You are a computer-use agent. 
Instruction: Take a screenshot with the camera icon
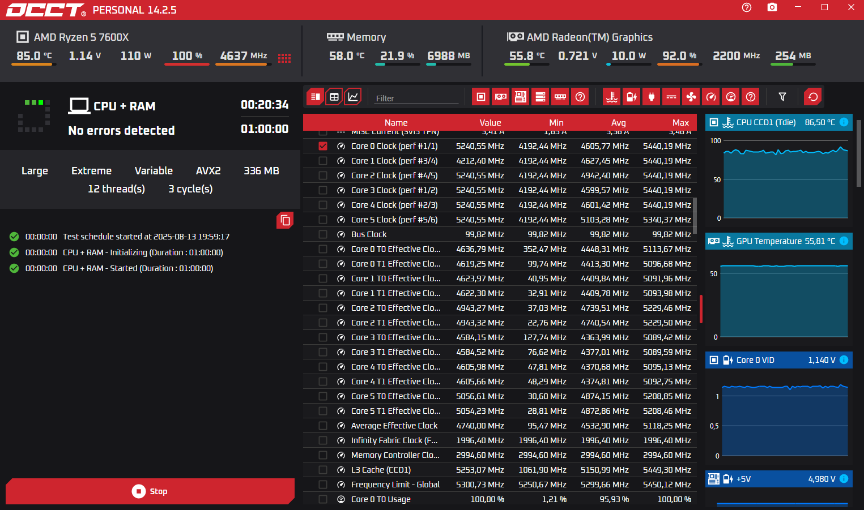tap(772, 7)
